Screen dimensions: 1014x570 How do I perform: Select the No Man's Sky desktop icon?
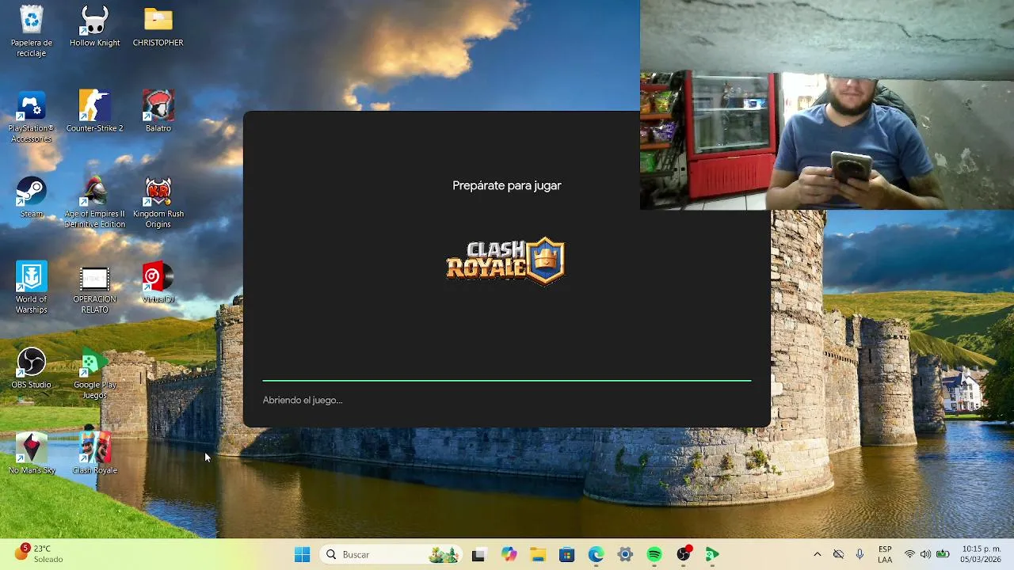pyautogui.click(x=32, y=454)
